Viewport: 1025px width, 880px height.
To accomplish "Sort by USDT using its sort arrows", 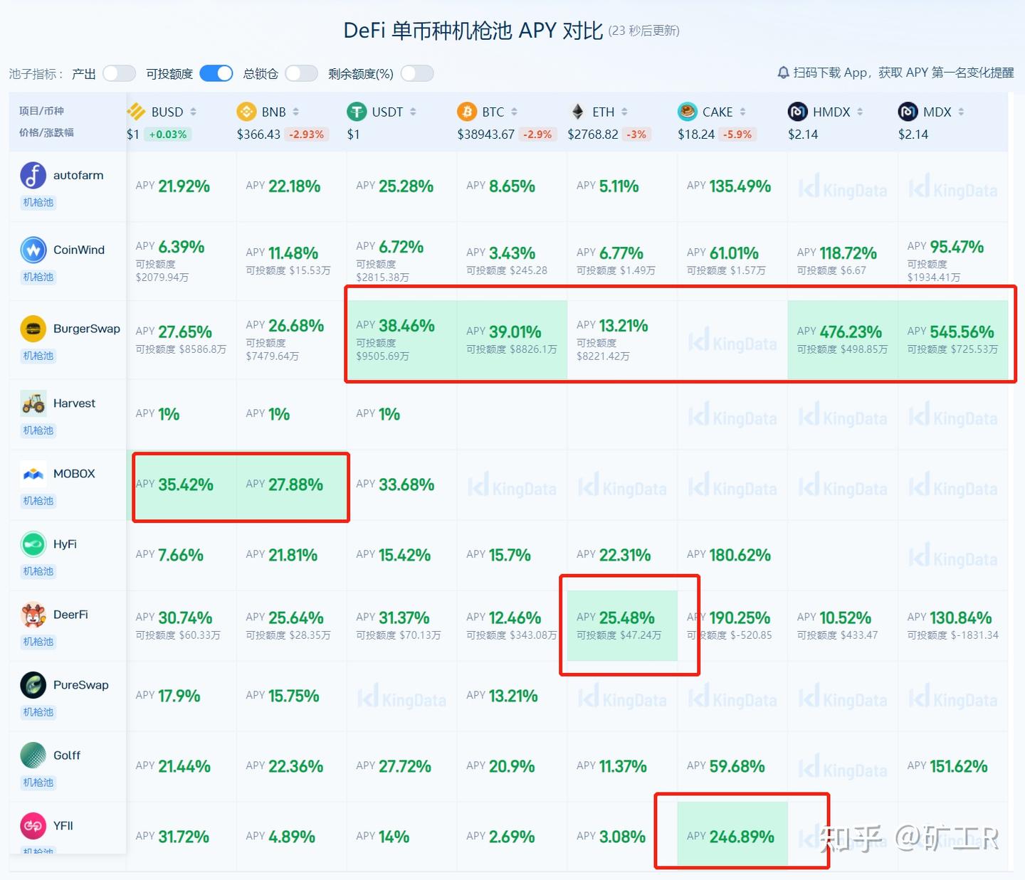I will [x=413, y=112].
